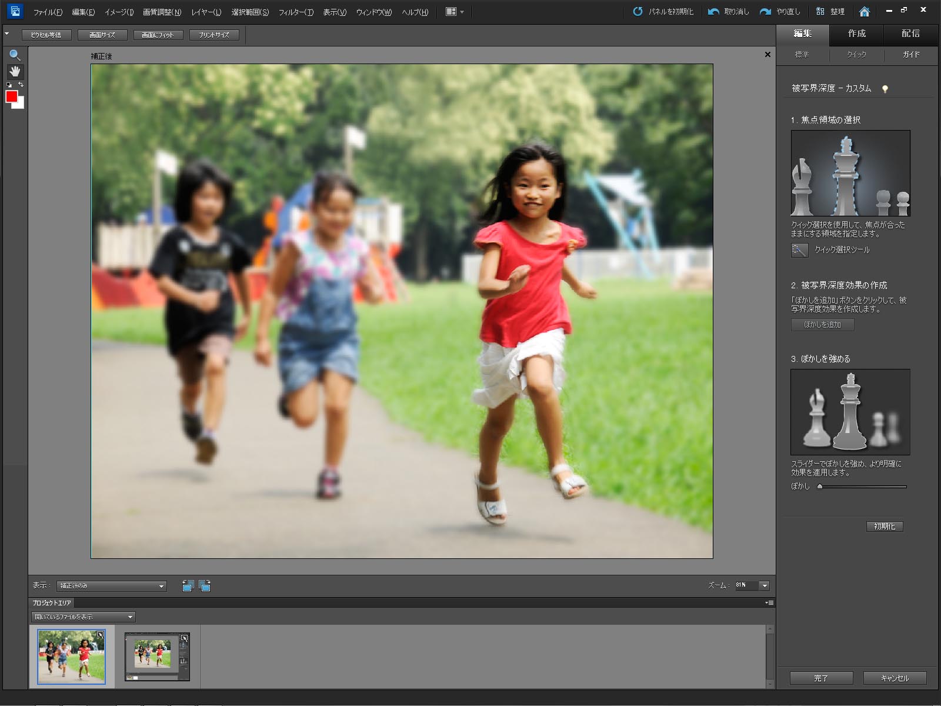The height and width of the screenshot is (706, 941).
Task: Select the ガイド edit mode tab
Action: (x=911, y=55)
